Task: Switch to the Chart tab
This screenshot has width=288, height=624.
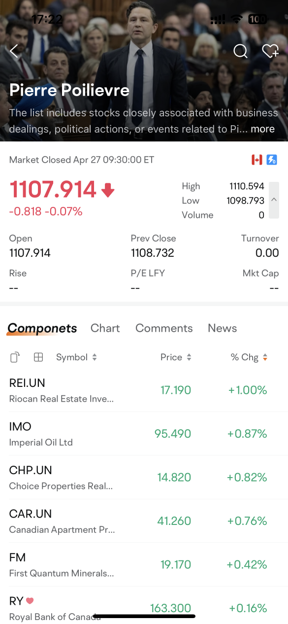Action: click(105, 328)
